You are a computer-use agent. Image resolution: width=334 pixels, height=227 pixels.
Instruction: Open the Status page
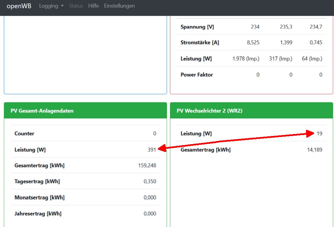pyautogui.click(x=76, y=6)
